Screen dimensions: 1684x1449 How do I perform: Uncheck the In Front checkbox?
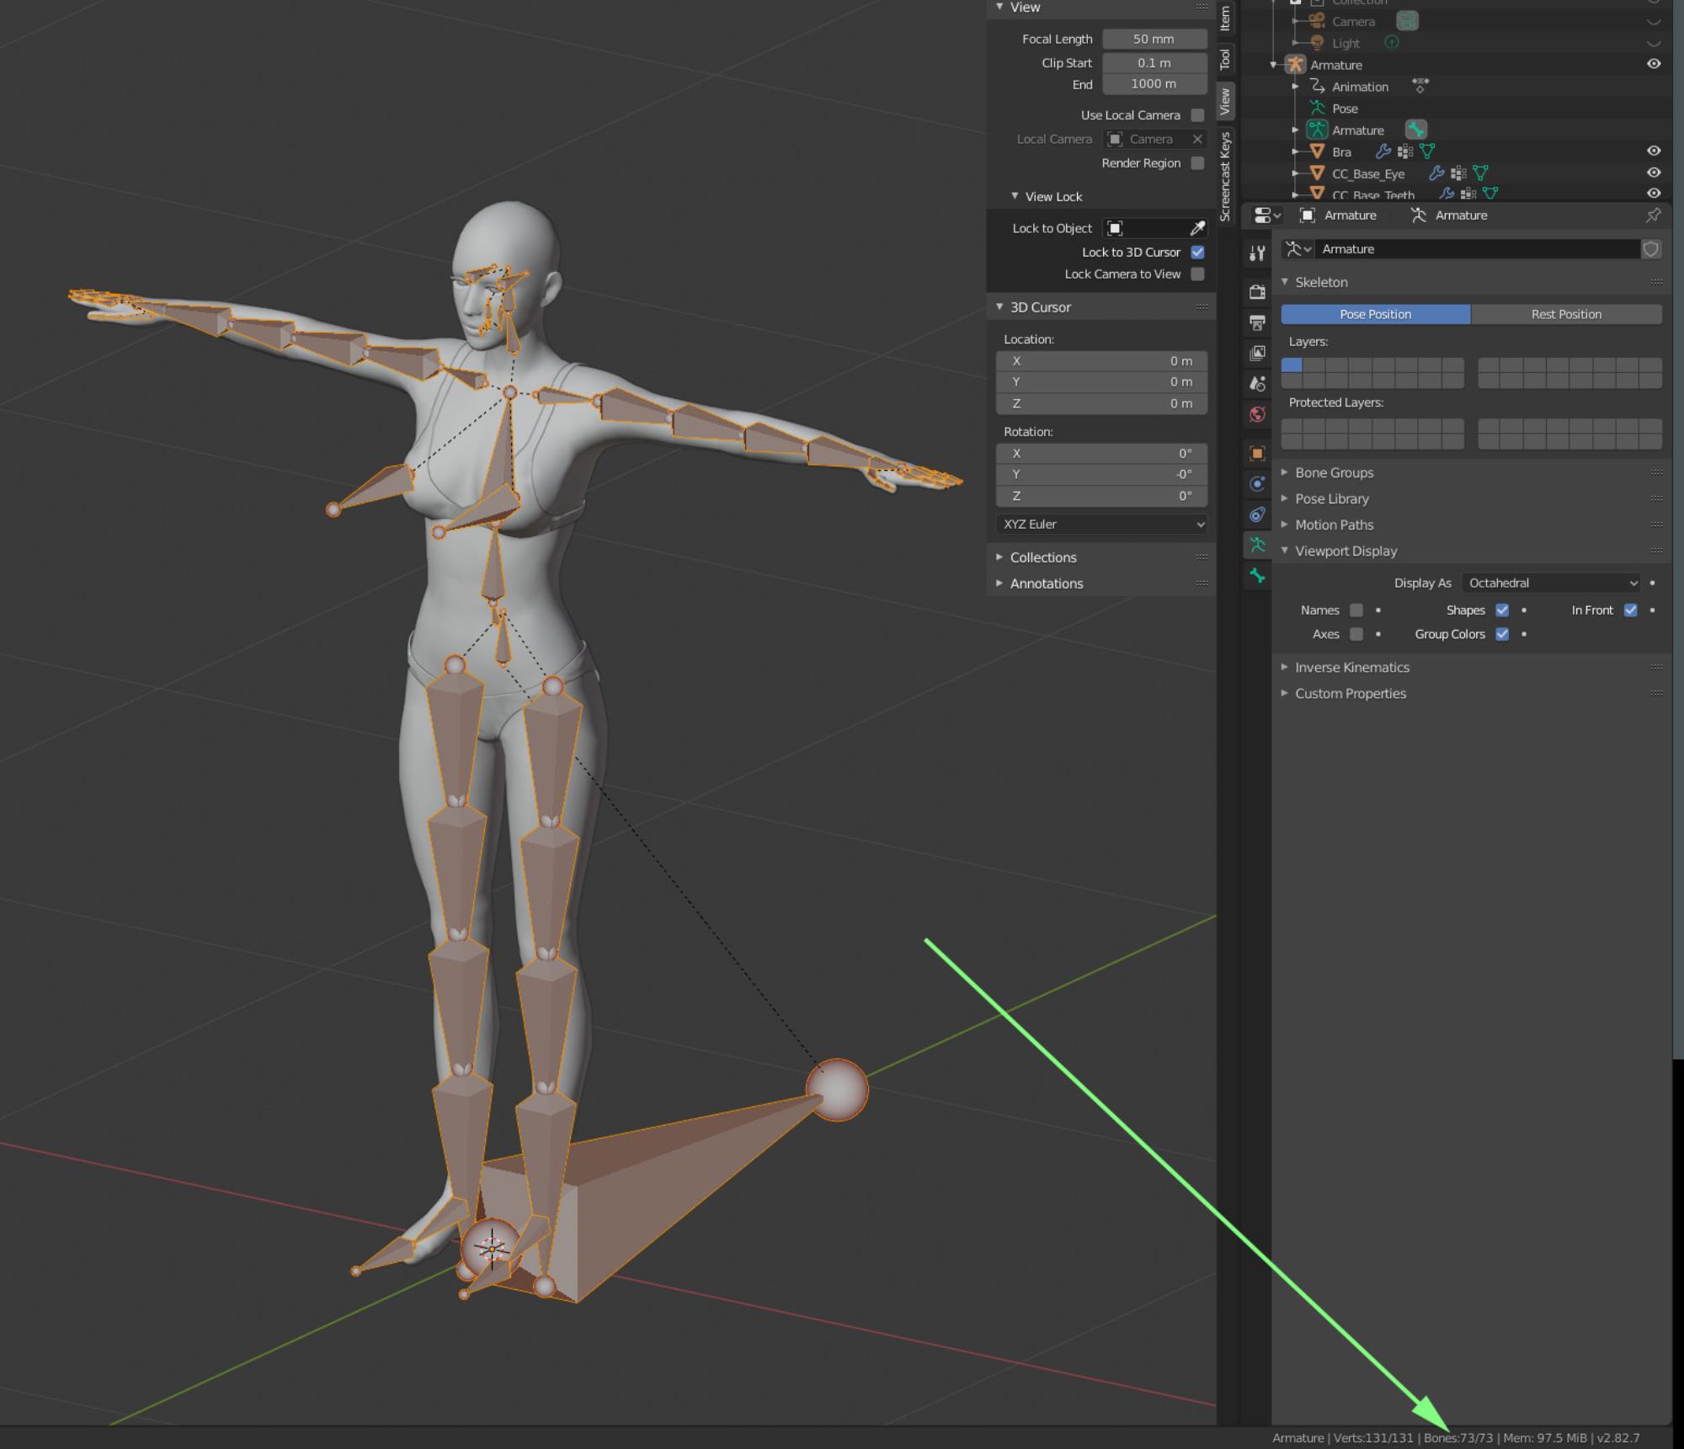1630,610
